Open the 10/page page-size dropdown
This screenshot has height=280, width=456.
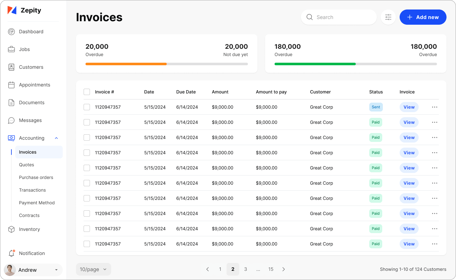pos(93,269)
